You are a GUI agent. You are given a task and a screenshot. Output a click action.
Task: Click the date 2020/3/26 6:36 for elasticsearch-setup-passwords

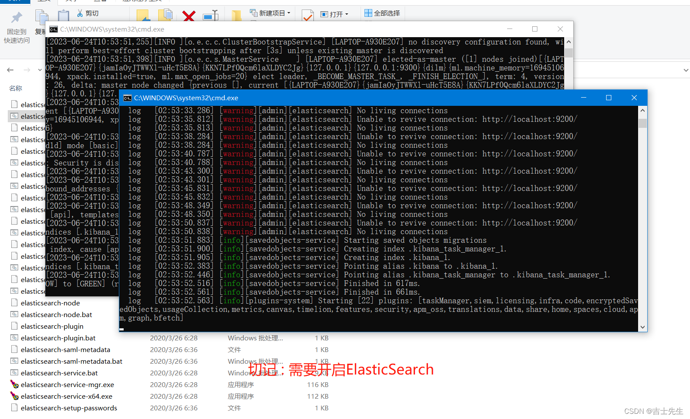pyautogui.click(x=174, y=408)
